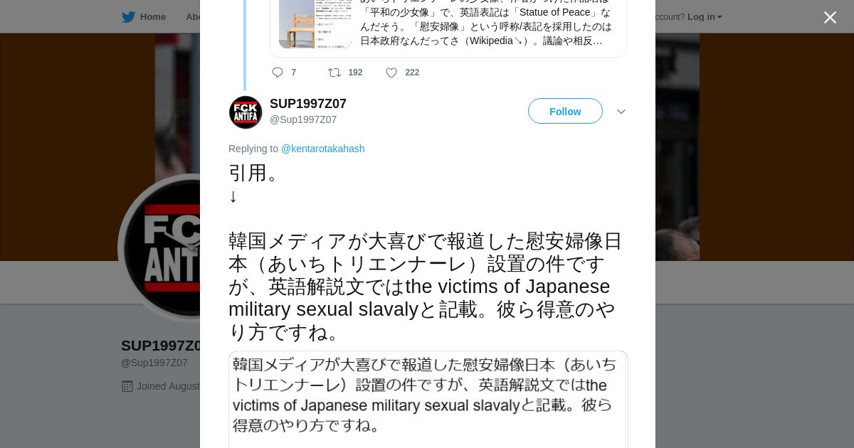Screen dimensions: 854x448
Task: Click SUP1997Z07 FCK ANTIFA avatar in tweet
Action: (x=246, y=112)
